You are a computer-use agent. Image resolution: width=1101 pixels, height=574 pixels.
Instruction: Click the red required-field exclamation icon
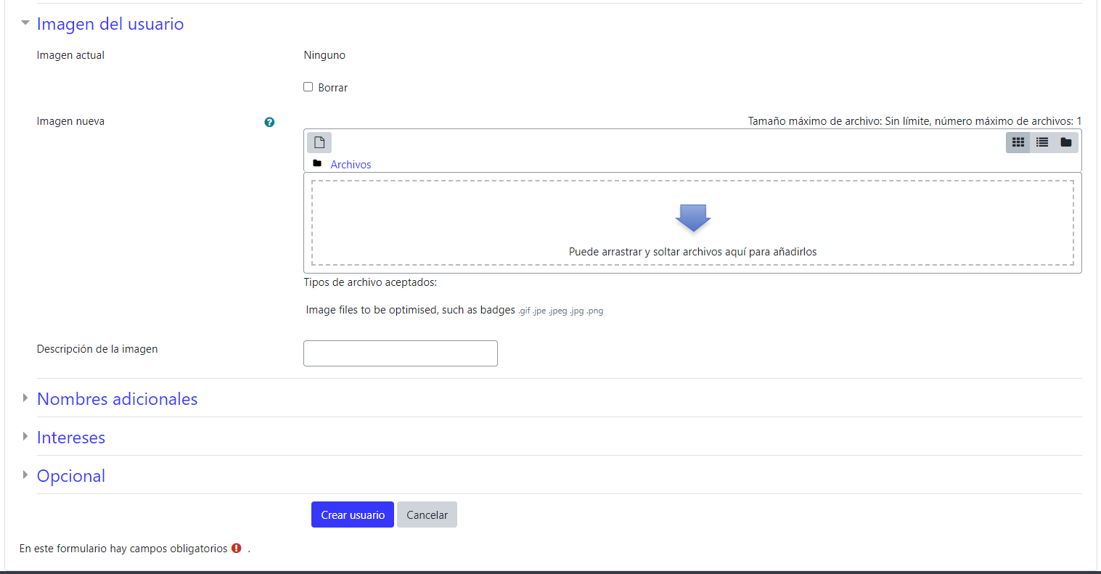click(x=237, y=549)
